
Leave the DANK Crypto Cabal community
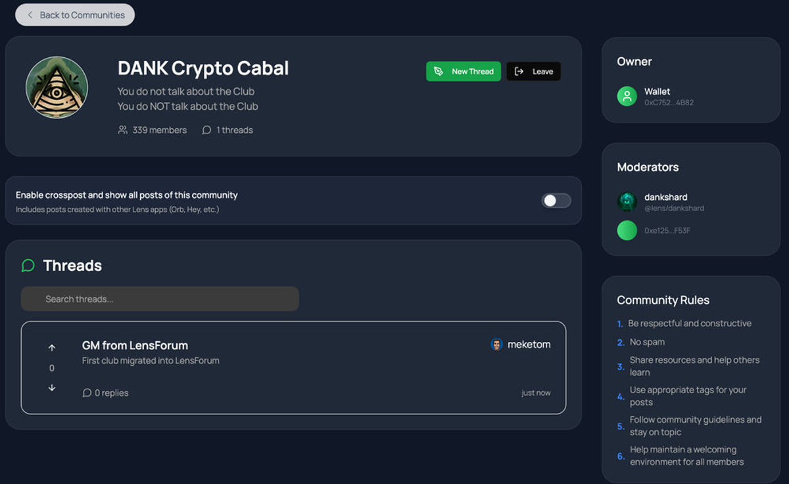click(533, 72)
